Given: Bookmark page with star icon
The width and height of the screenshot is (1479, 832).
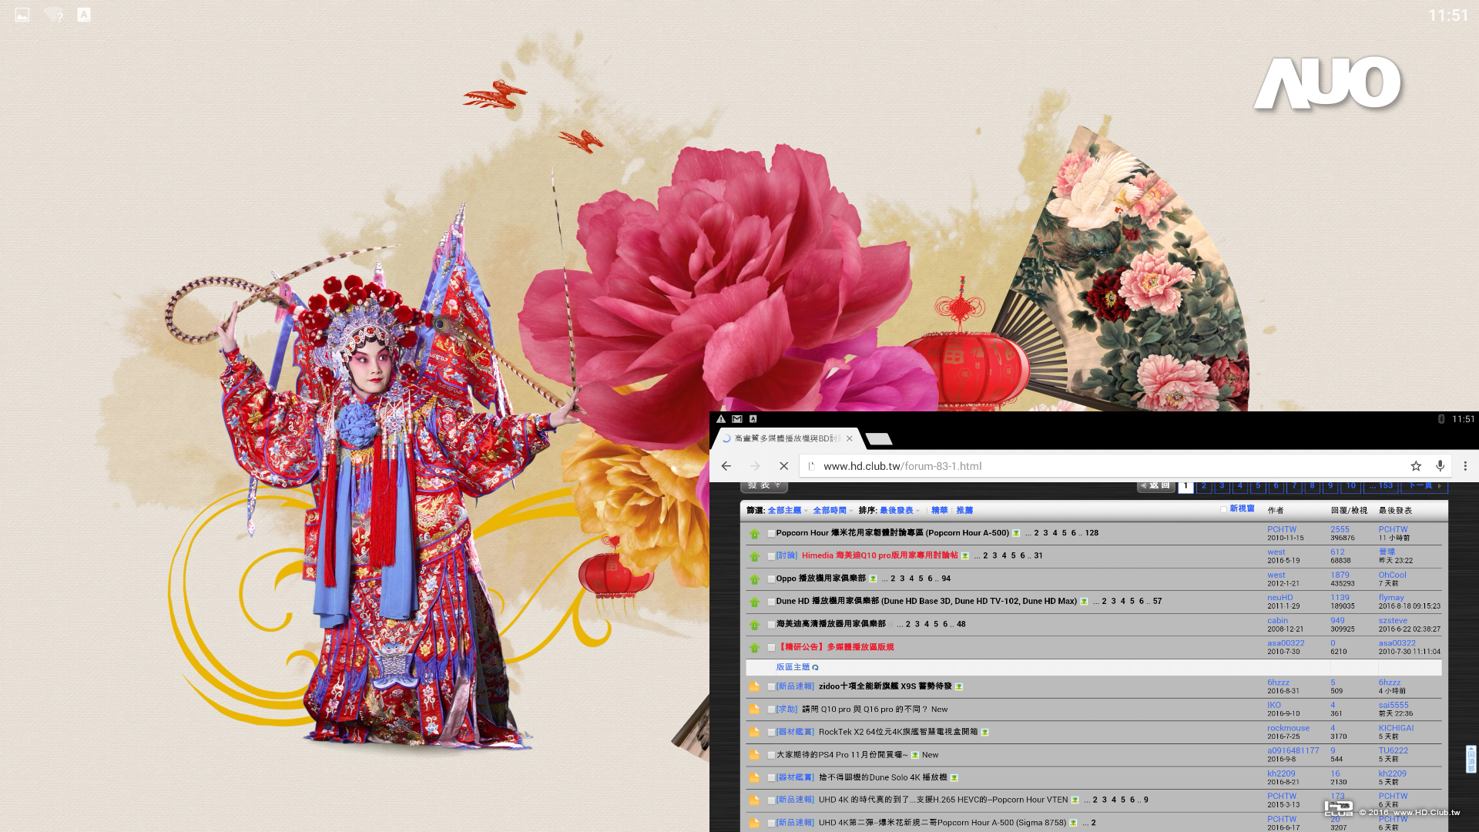Looking at the screenshot, I should (1416, 466).
